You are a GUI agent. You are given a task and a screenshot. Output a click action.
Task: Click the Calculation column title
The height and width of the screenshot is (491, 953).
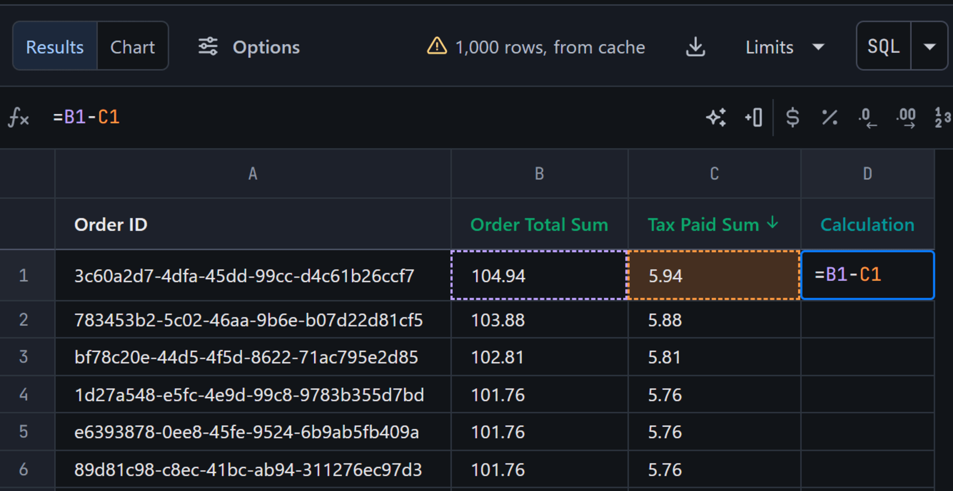pyautogui.click(x=867, y=225)
